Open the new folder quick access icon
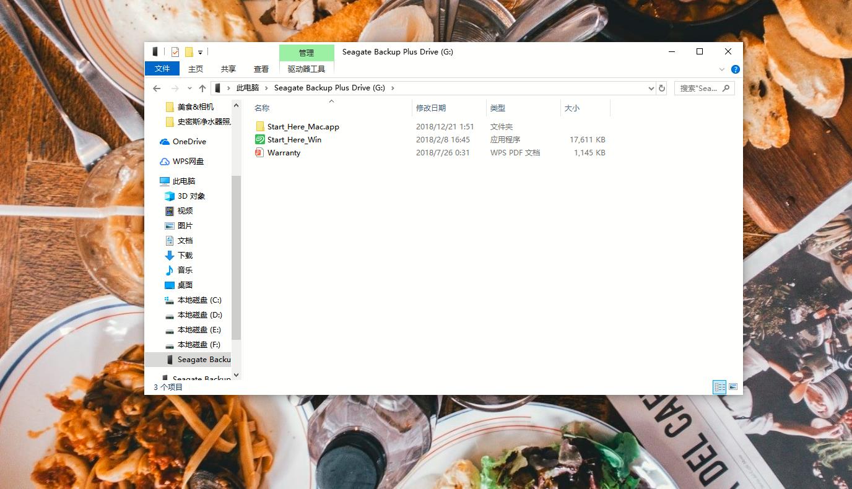Screen dimensions: 852x489 coord(189,52)
